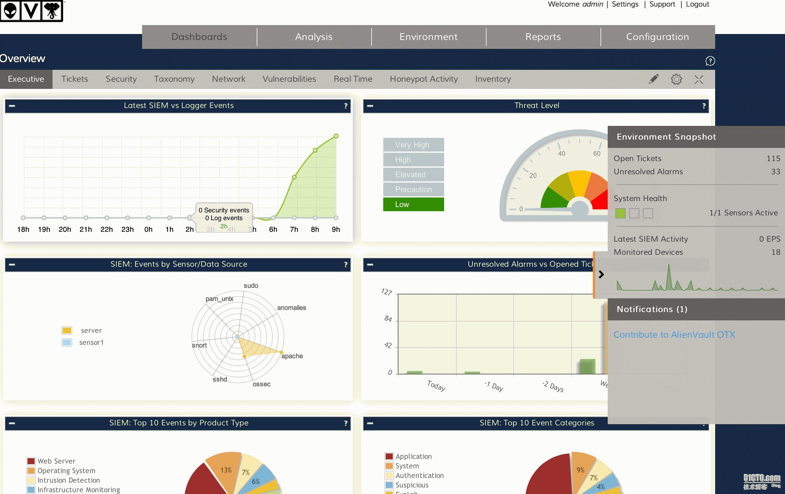Viewport: 785px width, 494px height.
Task: Collapse Top 10 Events by Product Type widget
Action: [x=12, y=423]
